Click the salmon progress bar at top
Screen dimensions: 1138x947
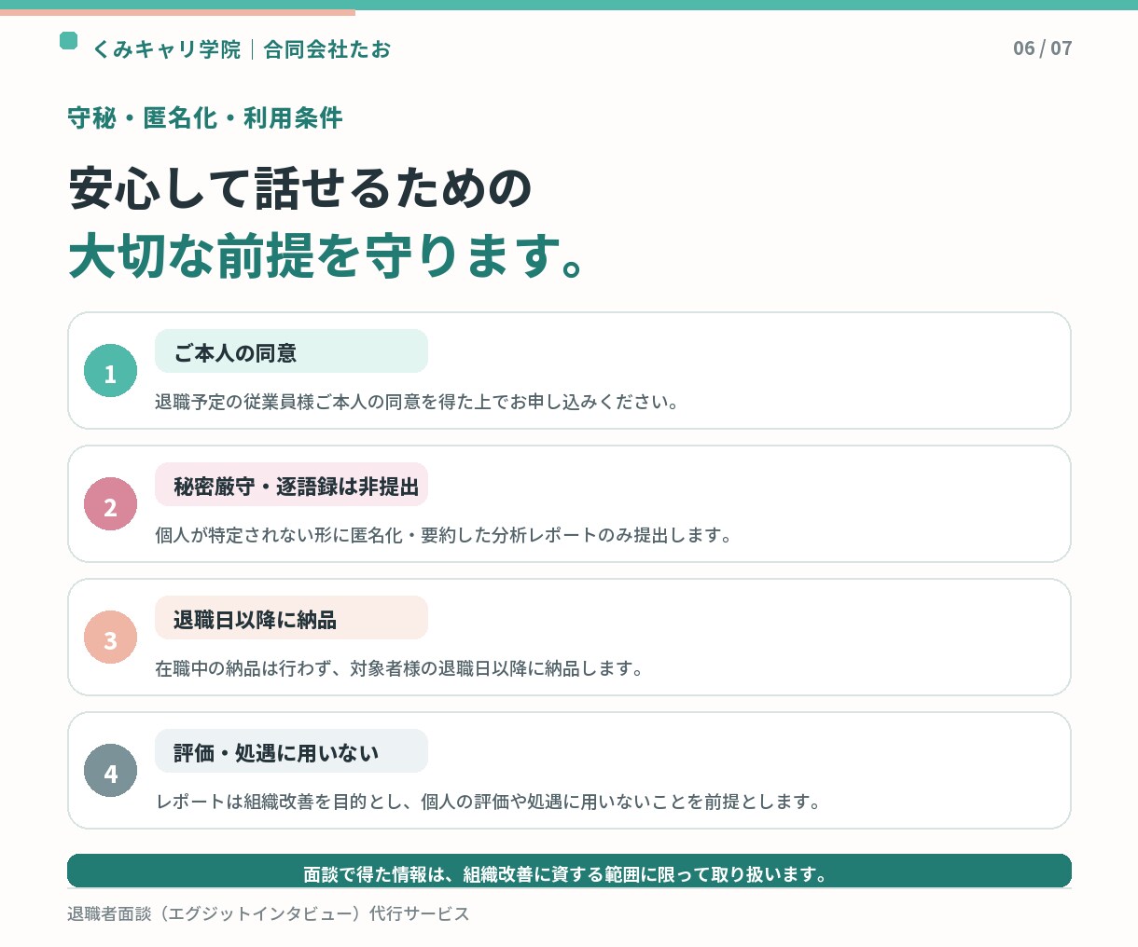click(x=177, y=13)
